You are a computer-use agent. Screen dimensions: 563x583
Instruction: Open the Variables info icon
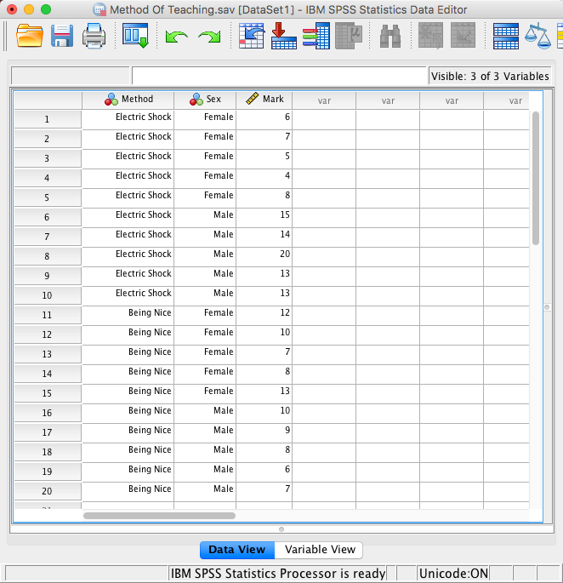tap(316, 36)
